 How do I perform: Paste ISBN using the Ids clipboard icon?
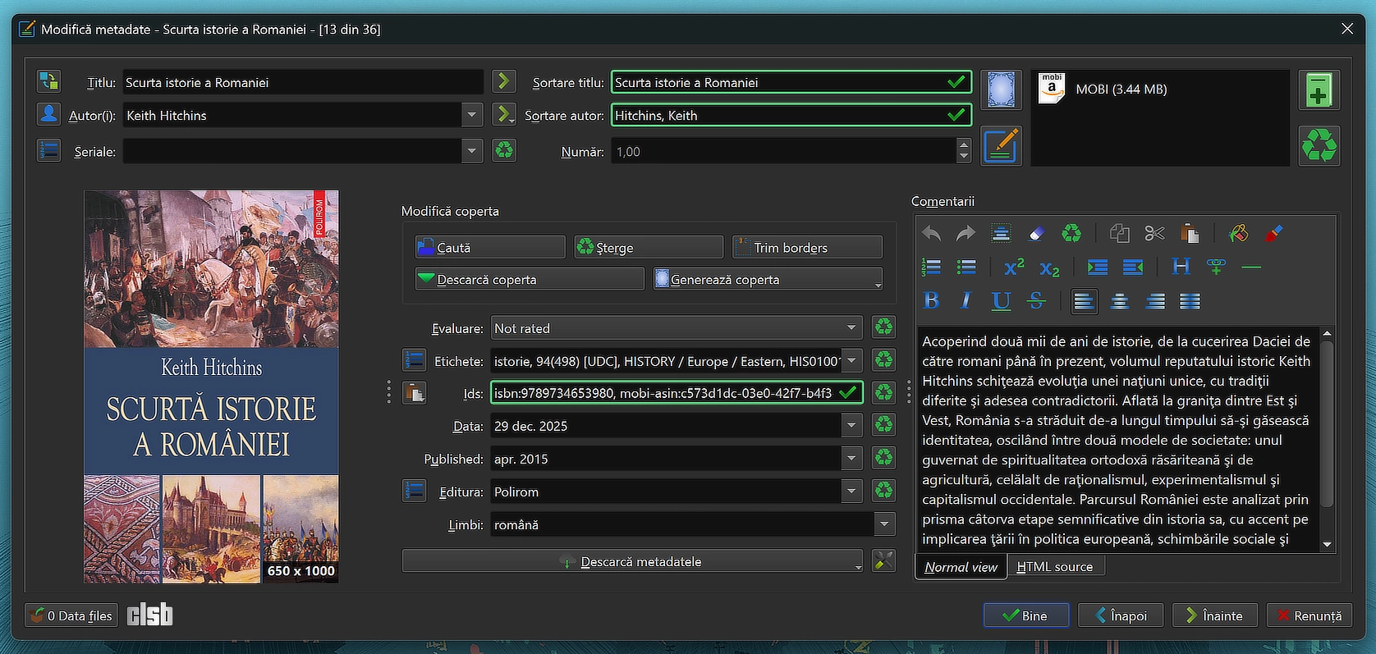(414, 393)
